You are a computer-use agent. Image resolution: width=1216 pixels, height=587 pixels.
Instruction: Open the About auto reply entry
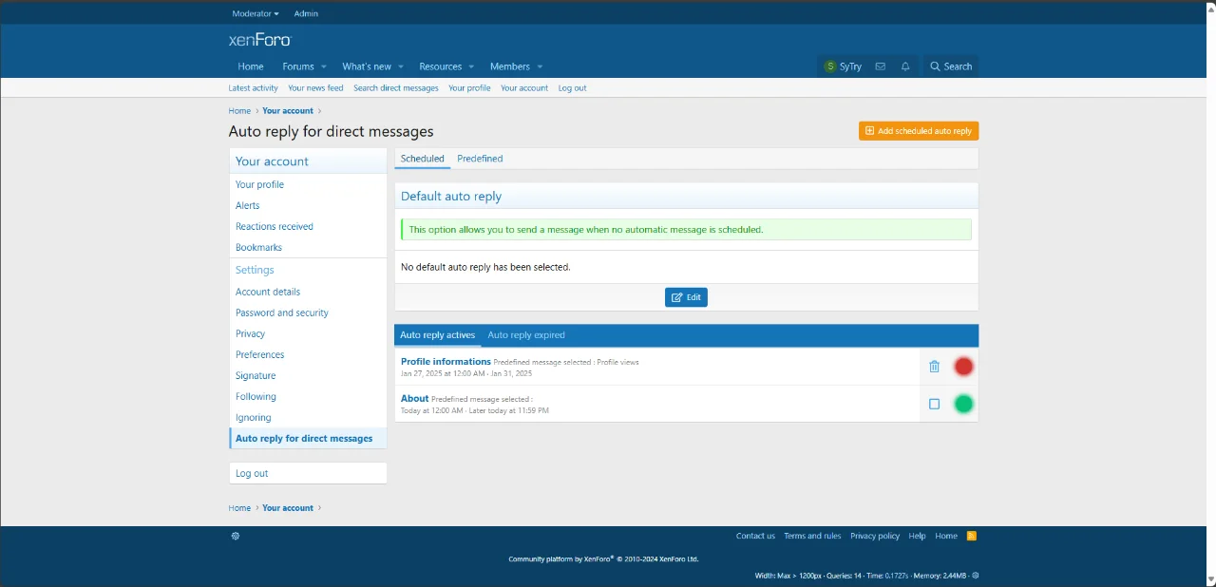[x=414, y=398]
